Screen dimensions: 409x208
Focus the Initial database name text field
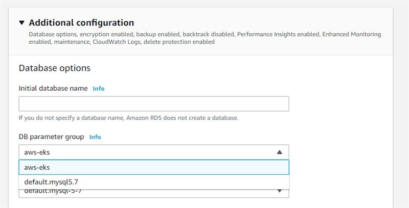click(153, 103)
